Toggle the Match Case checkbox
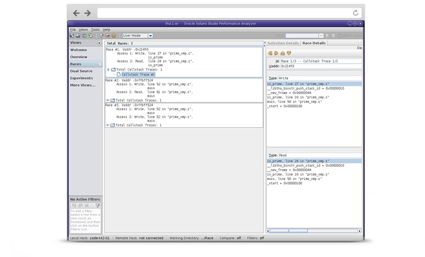425x257 pixels. (340, 36)
